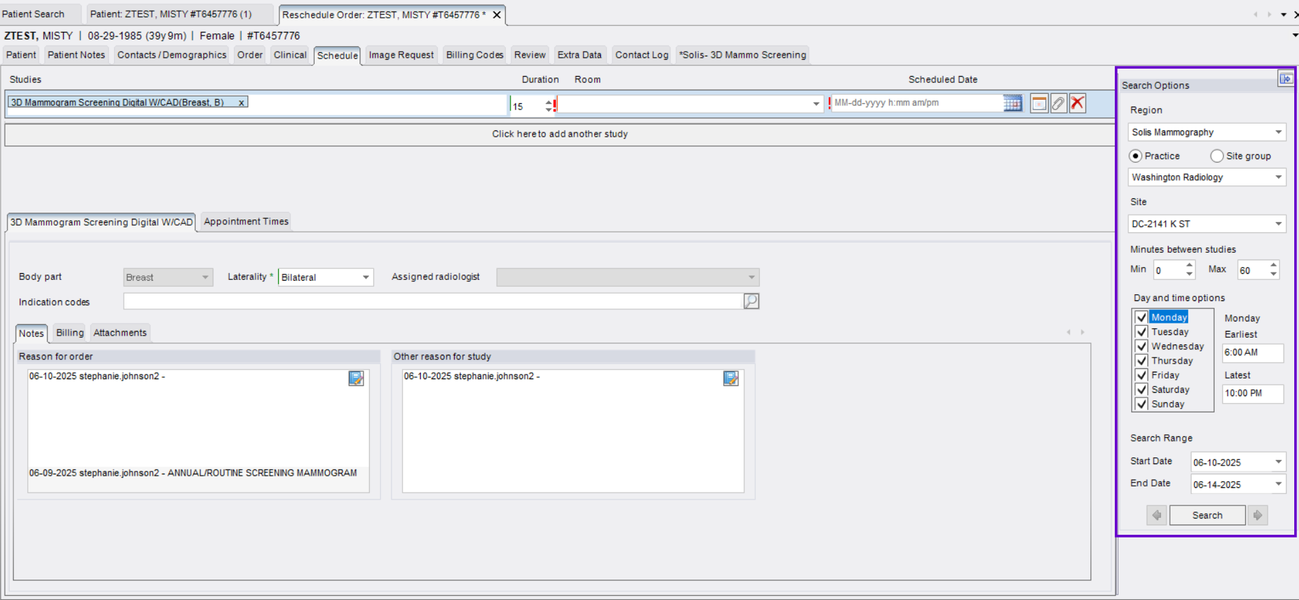Increase the Min minutes between studies
Screen dimensions: 1299x600
click(x=1189, y=266)
